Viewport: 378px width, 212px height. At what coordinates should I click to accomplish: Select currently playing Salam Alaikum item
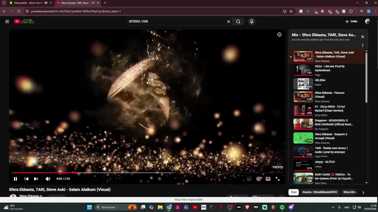tap(327, 57)
